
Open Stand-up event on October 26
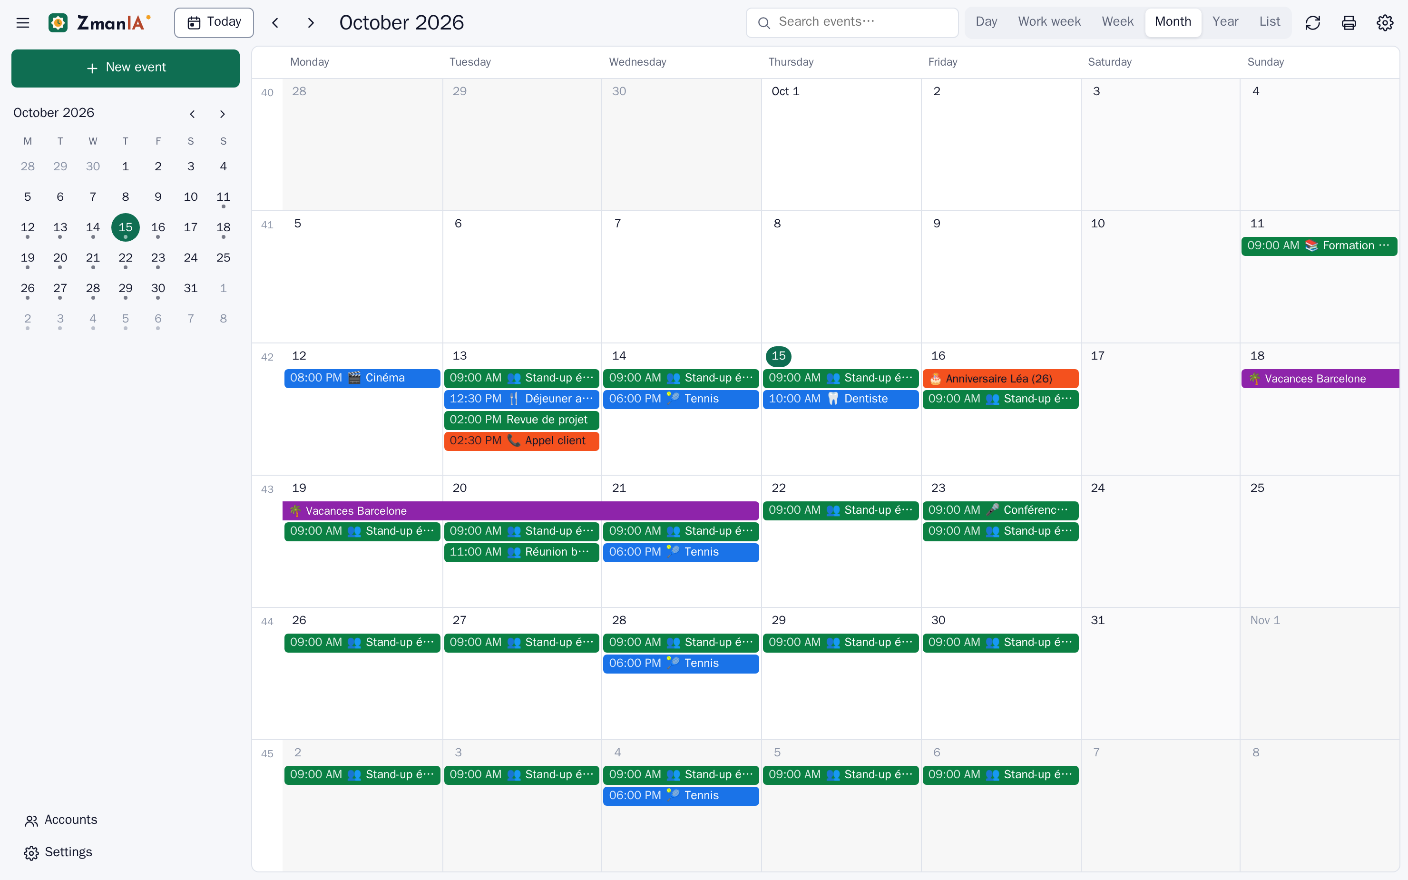coord(362,643)
